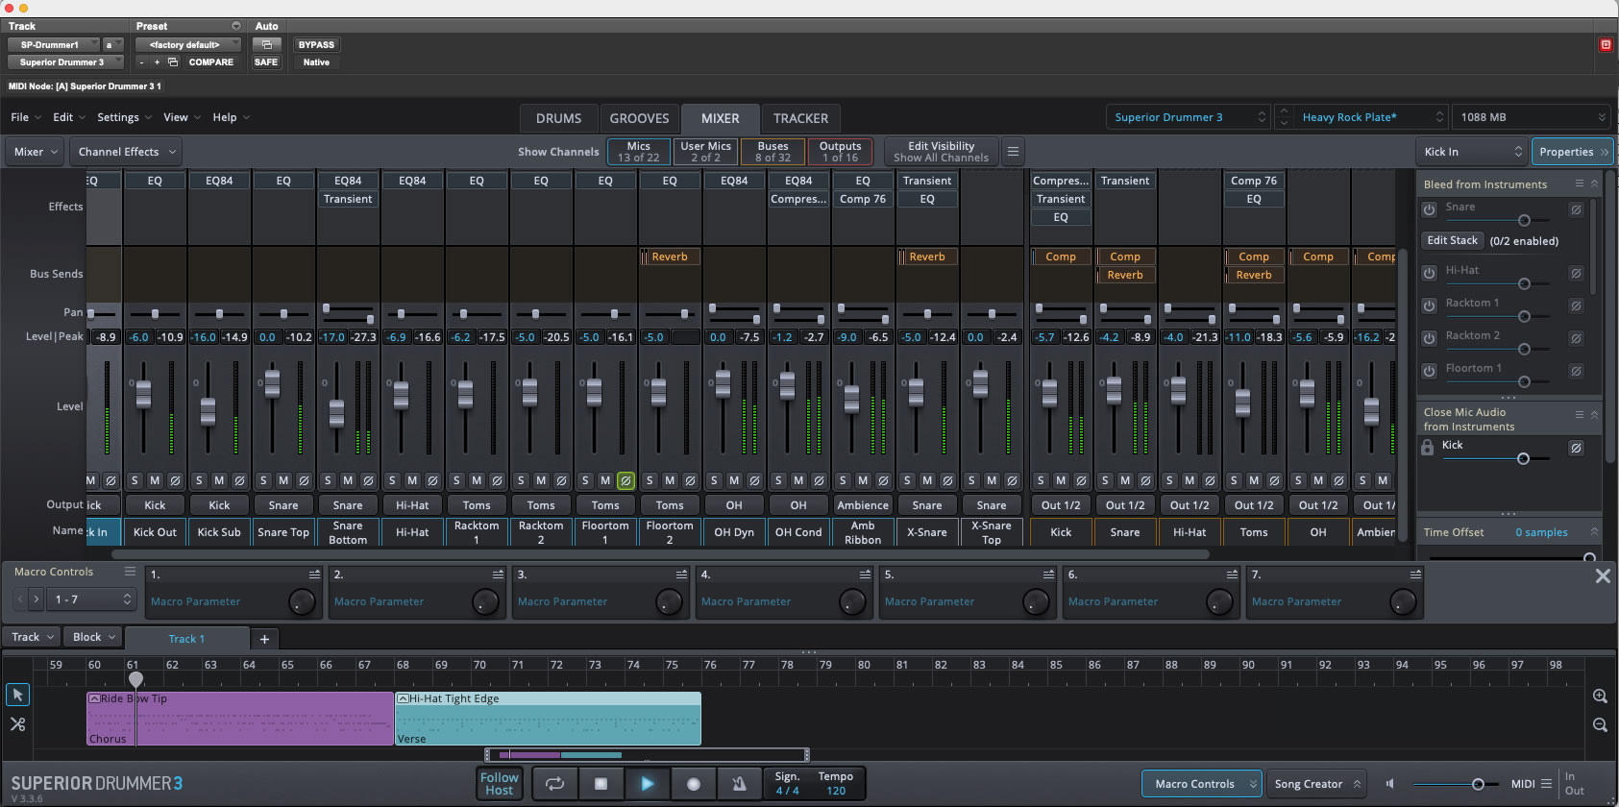
Task: Stop playback with the Stop button
Action: click(601, 784)
